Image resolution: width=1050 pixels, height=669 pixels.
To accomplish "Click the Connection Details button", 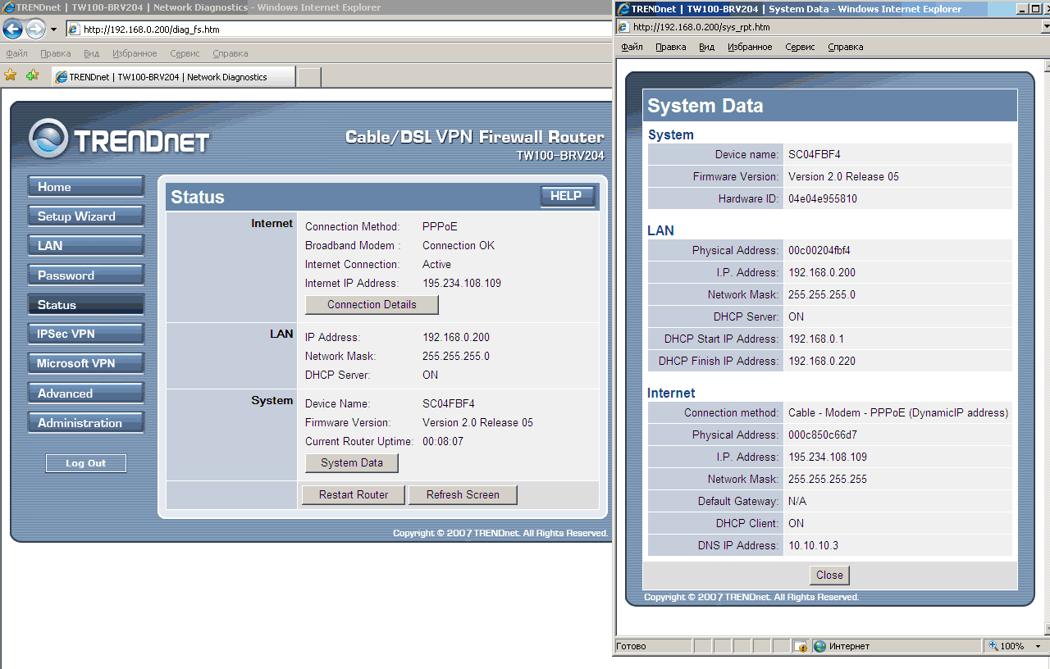I will pyautogui.click(x=372, y=304).
